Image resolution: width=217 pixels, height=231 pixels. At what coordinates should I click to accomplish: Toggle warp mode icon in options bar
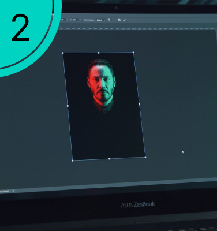coord(109,20)
